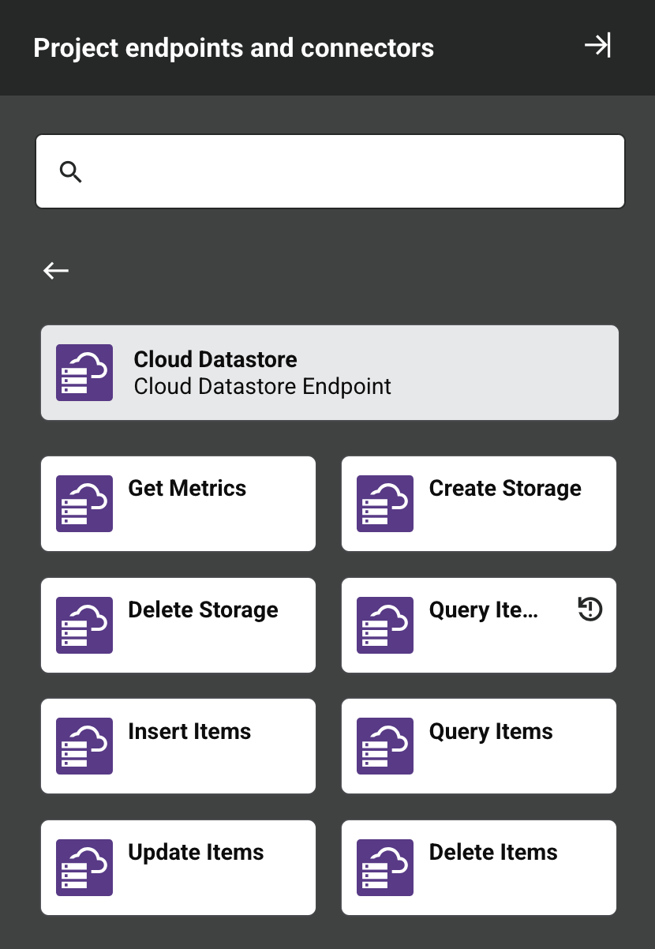Click the search magnifier icon
The width and height of the screenshot is (655, 949).
tap(71, 171)
